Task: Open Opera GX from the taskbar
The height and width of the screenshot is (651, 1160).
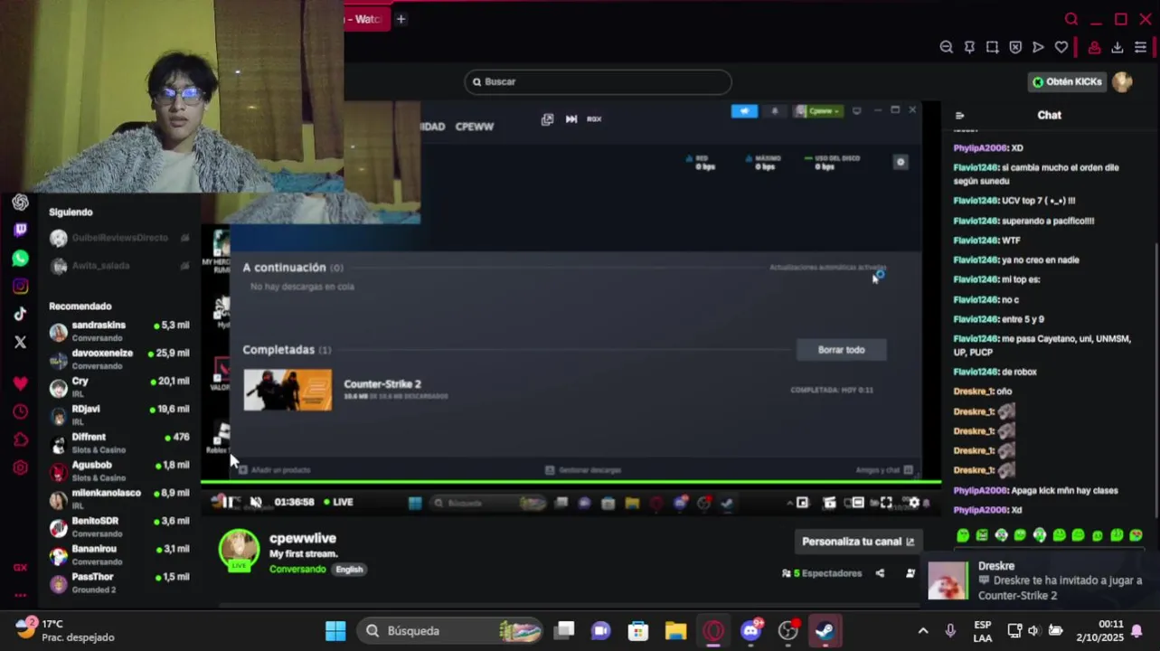Action: tap(713, 630)
